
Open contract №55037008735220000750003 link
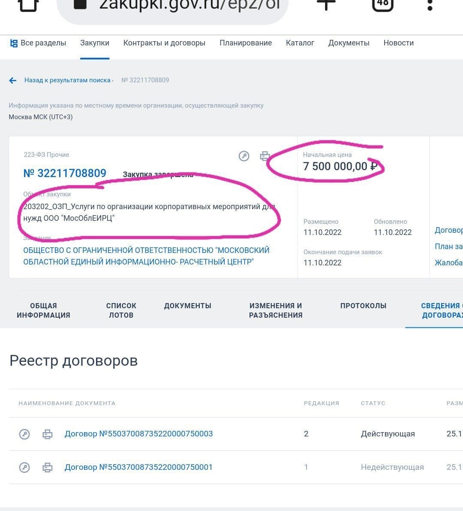pos(138,434)
